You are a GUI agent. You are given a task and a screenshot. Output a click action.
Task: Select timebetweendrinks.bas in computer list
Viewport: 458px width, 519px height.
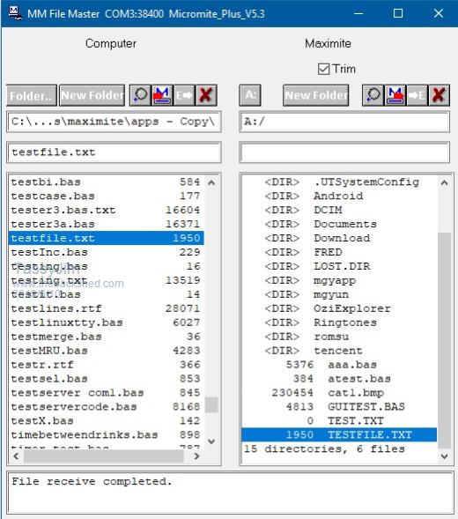[106, 435]
